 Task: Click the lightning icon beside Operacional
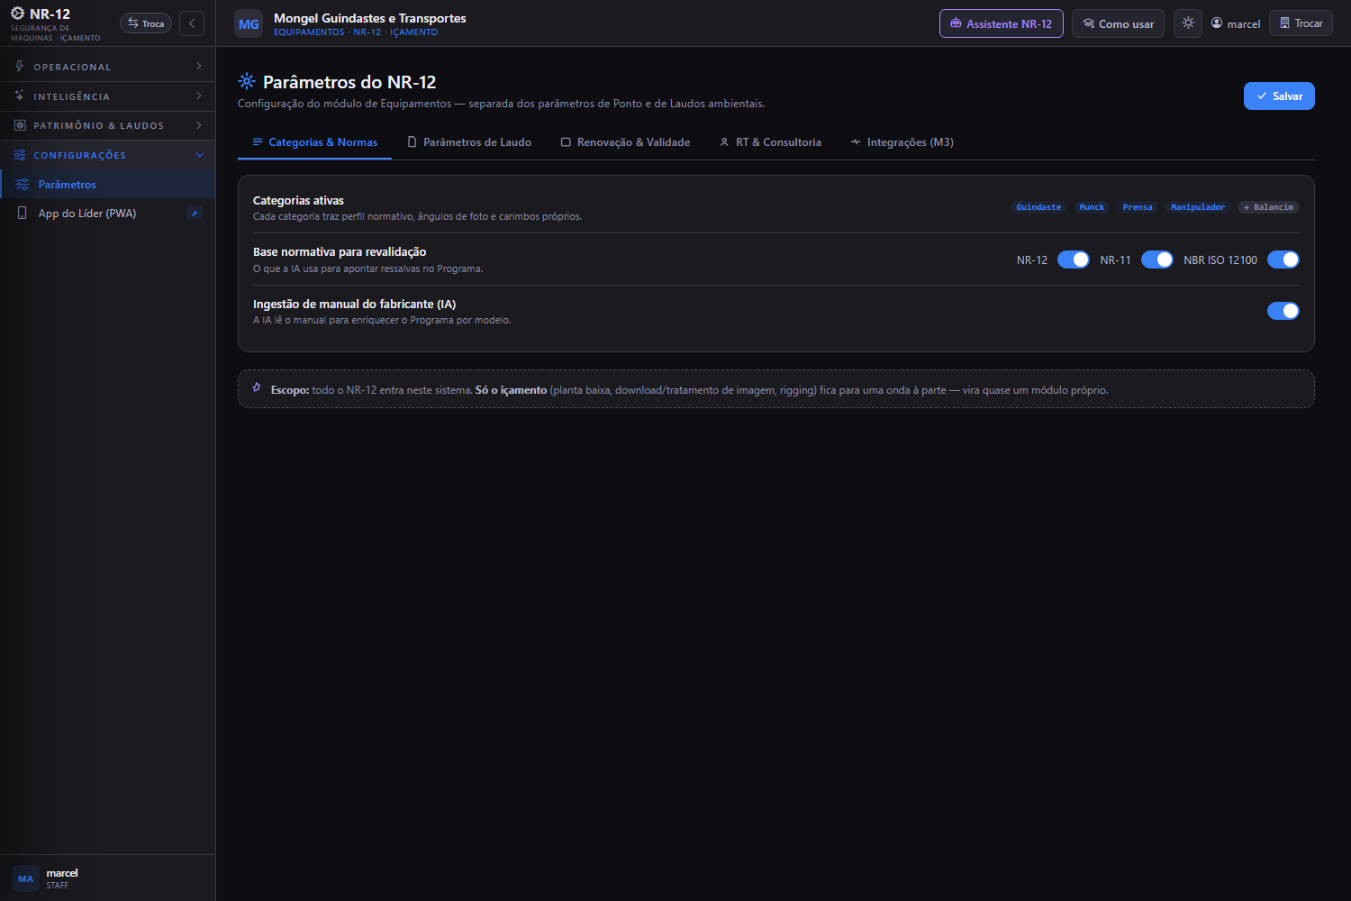pos(20,67)
